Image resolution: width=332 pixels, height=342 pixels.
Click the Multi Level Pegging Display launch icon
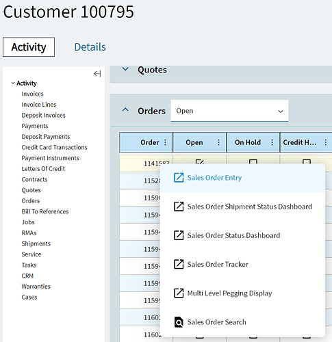pos(179,293)
